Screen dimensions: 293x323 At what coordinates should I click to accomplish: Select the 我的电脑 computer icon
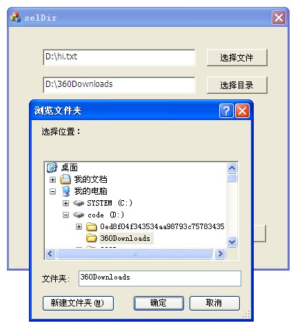point(66,191)
